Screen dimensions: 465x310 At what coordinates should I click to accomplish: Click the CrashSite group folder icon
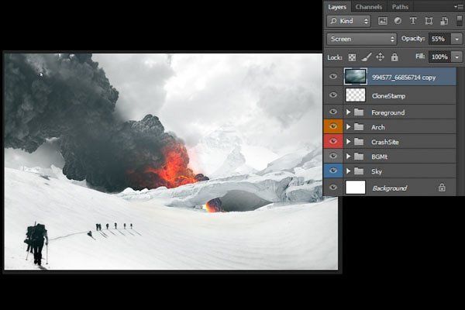click(x=359, y=142)
